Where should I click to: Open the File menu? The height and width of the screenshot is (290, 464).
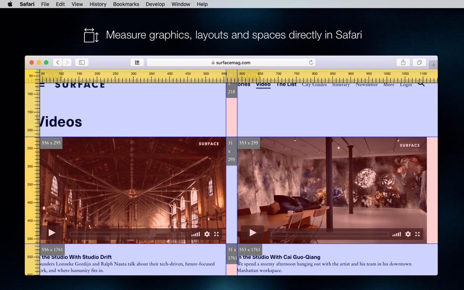point(45,4)
